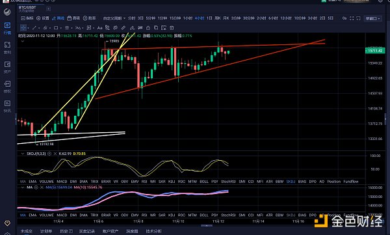Open the 技术分析 bottom tab

153,231
